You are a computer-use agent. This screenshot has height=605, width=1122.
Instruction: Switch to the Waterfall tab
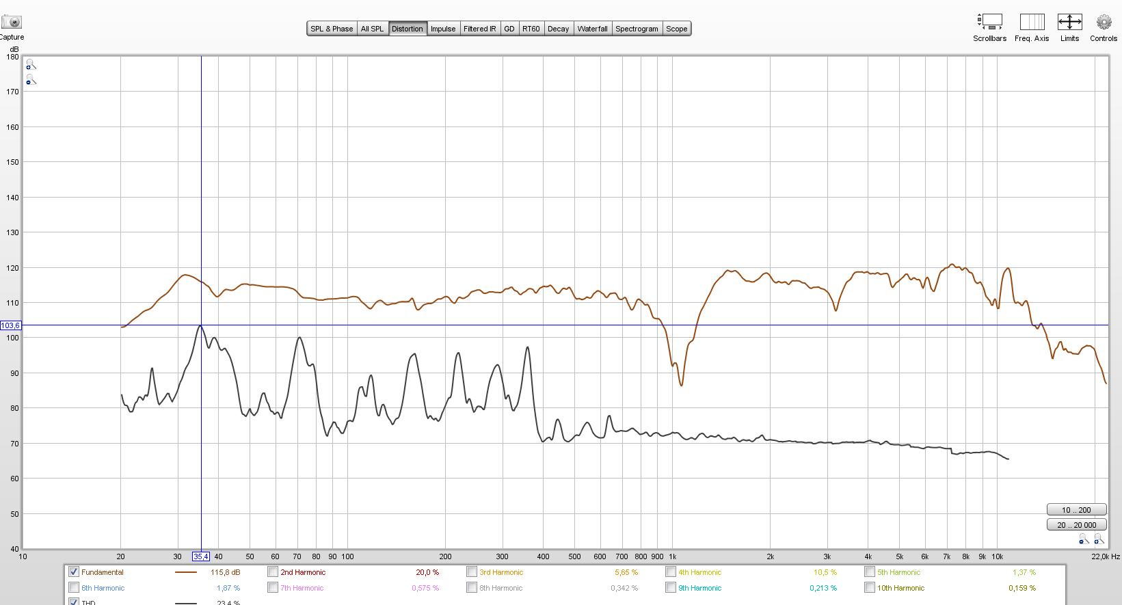click(x=592, y=29)
